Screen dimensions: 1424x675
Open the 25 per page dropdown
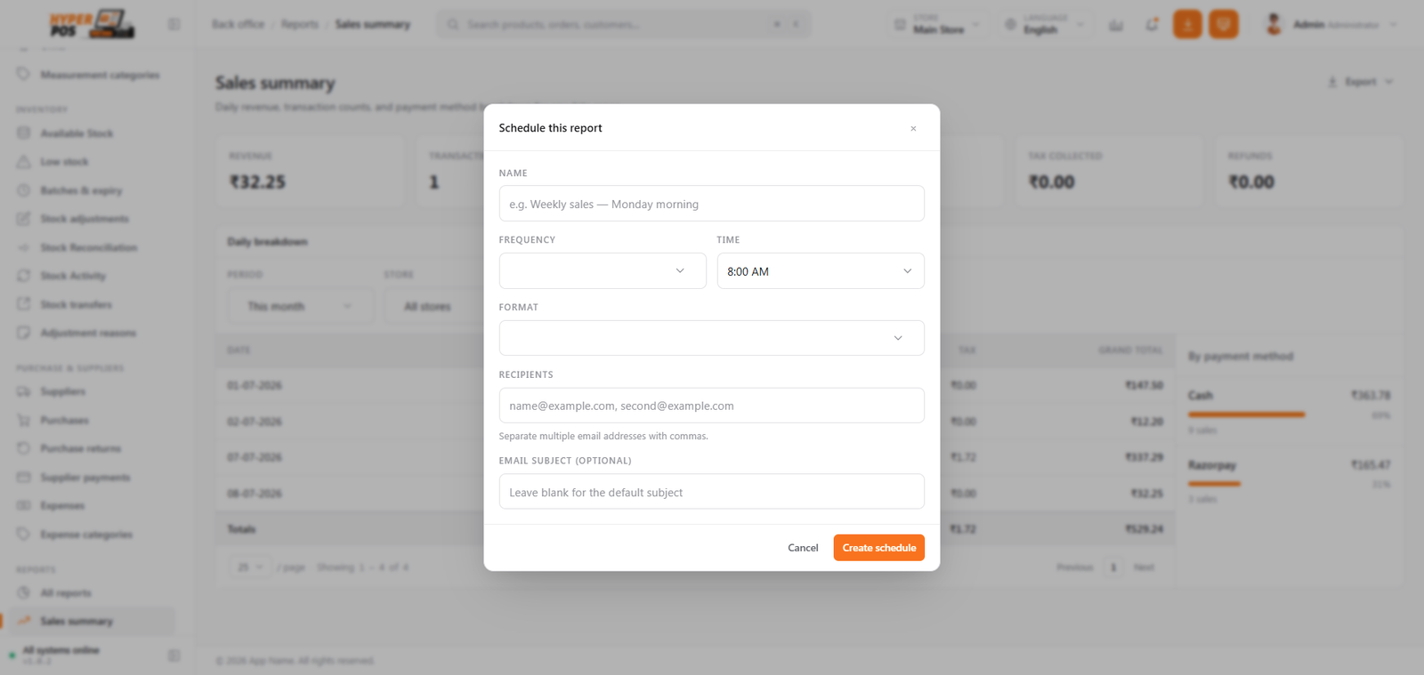(x=249, y=567)
